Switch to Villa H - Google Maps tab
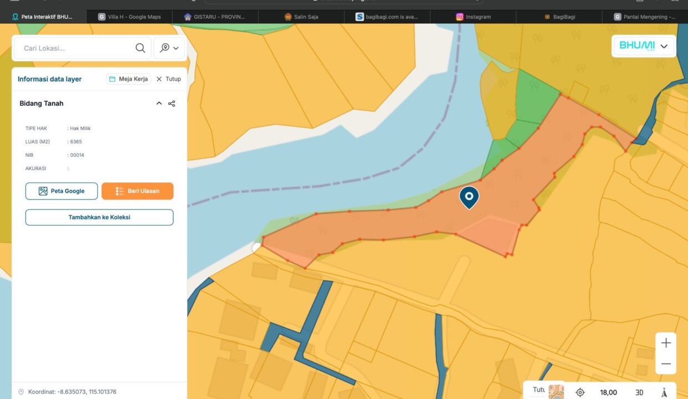 click(130, 17)
